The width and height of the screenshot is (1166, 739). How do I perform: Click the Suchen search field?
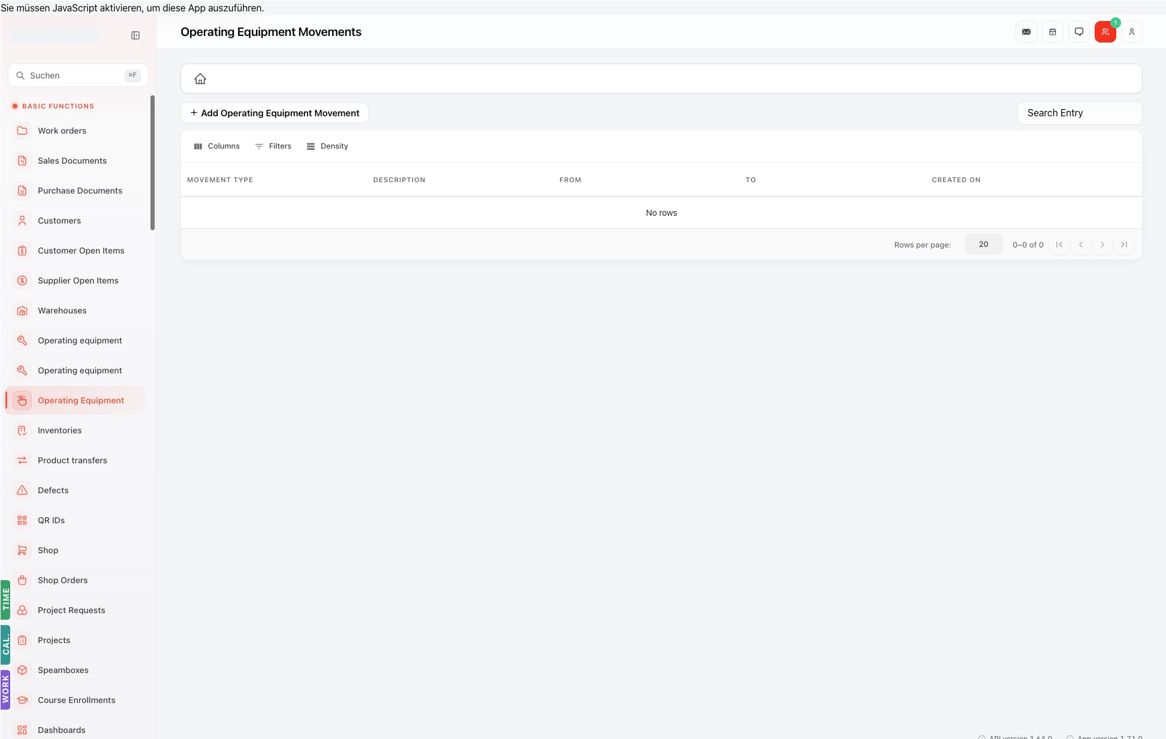tap(78, 76)
